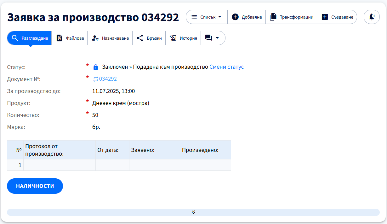Expand the collapsed section via the double-chevron
The width and height of the screenshot is (387, 224).
tap(193, 212)
